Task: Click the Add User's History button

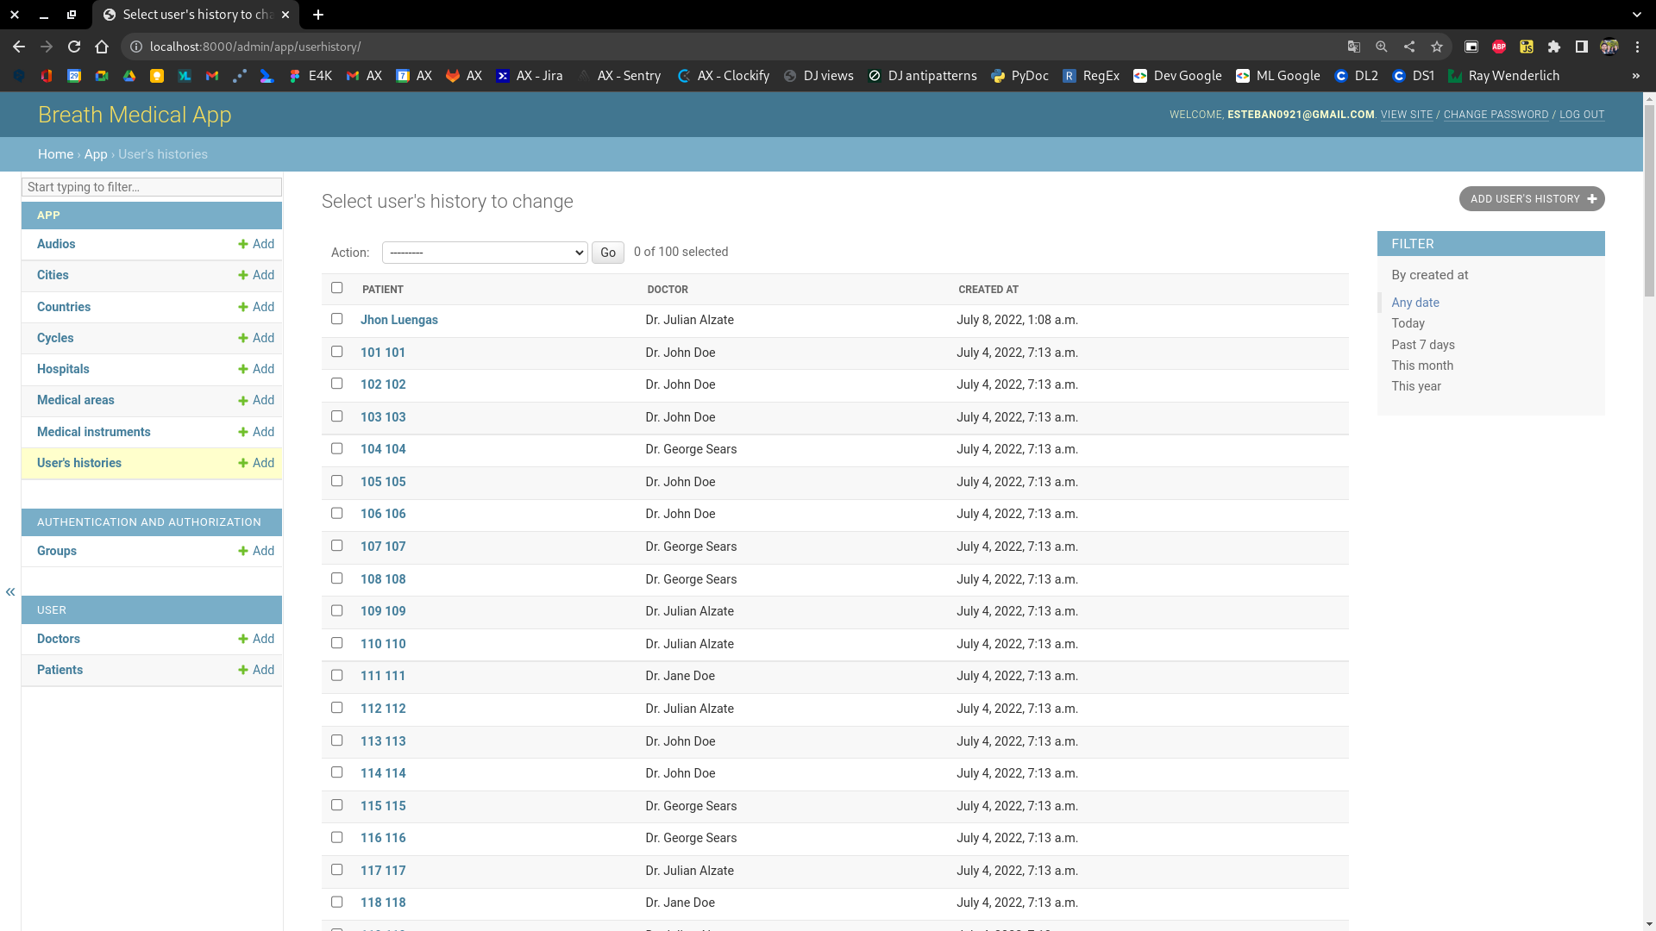Action: (1531, 199)
